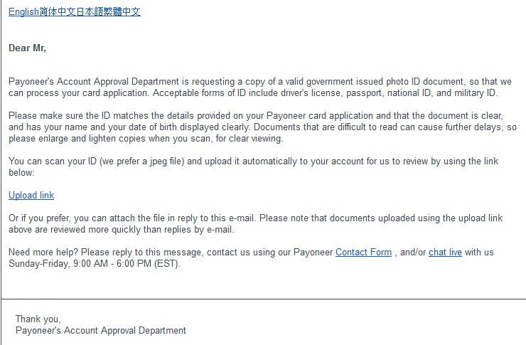Image resolution: width=526 pixels, height=345 pixels.
Task: Click the 'Thank you,' closing line
Action: (x=38, y=319)
